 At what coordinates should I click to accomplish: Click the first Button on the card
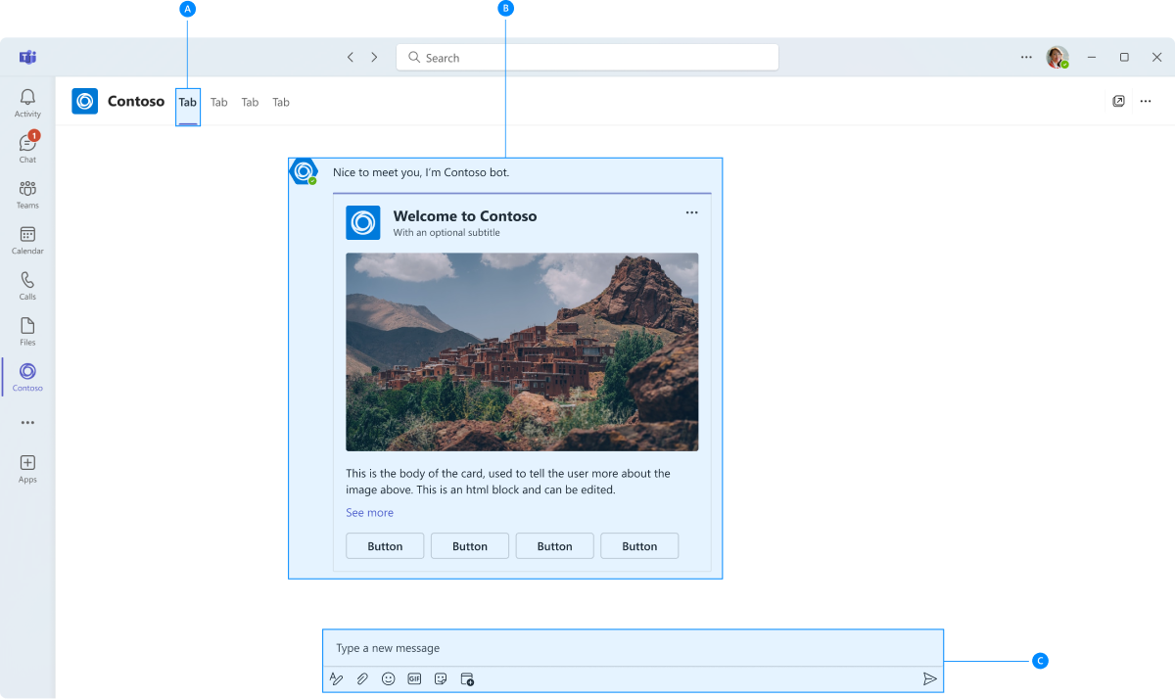tap(385, 546)
